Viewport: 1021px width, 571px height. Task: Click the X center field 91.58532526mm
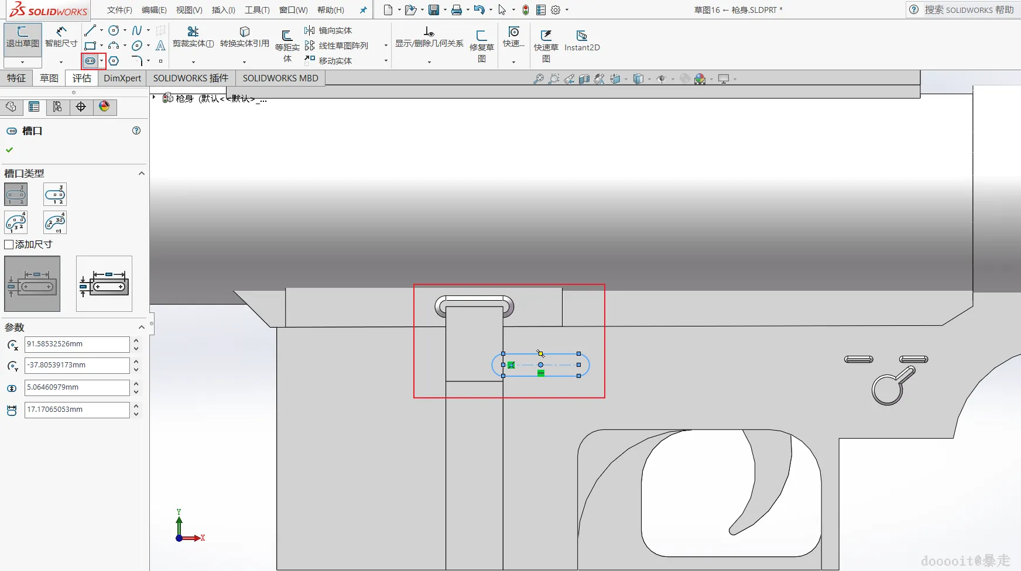pyautogui.click(x=77, y=344)
